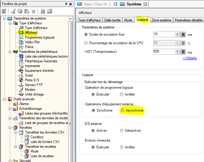Click the Condition CSV icon
The width and height of the screenshot is (204, 162).
(27, 137)
